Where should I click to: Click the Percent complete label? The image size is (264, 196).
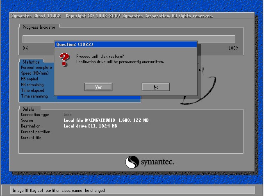click(x=36, y=67)
